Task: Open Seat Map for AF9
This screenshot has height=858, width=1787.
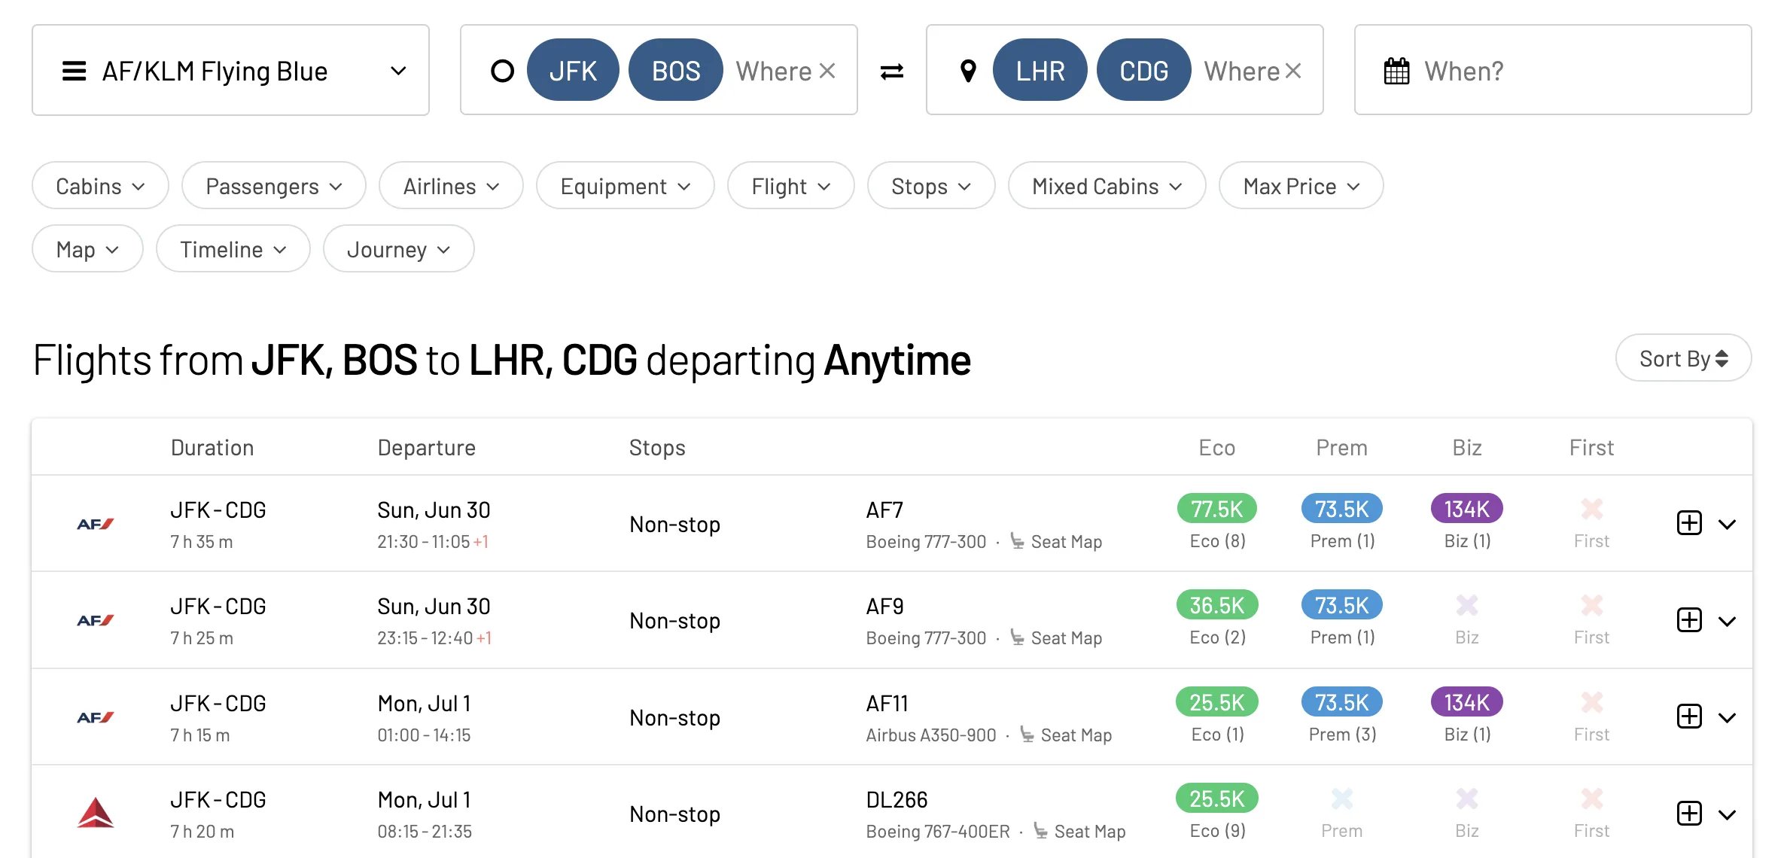Action: coord(1055,638)
